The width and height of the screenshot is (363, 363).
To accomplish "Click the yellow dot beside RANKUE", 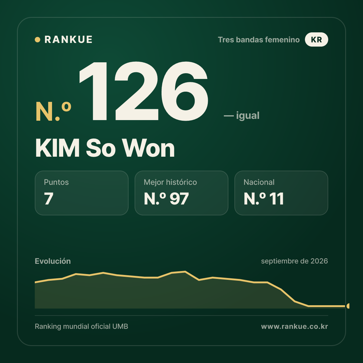I will coord(38,40).
